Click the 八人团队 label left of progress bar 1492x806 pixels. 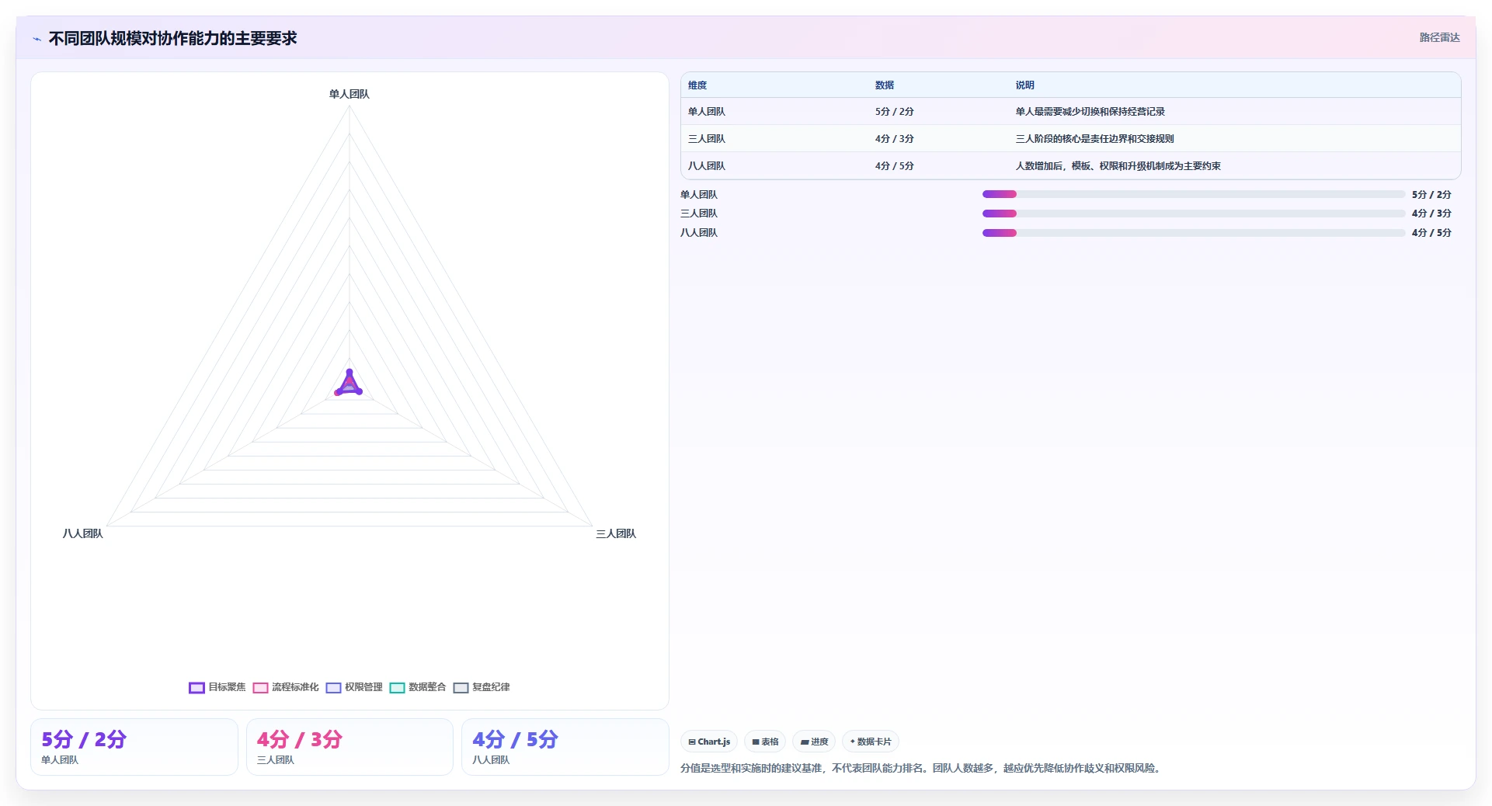pos(699,233)
